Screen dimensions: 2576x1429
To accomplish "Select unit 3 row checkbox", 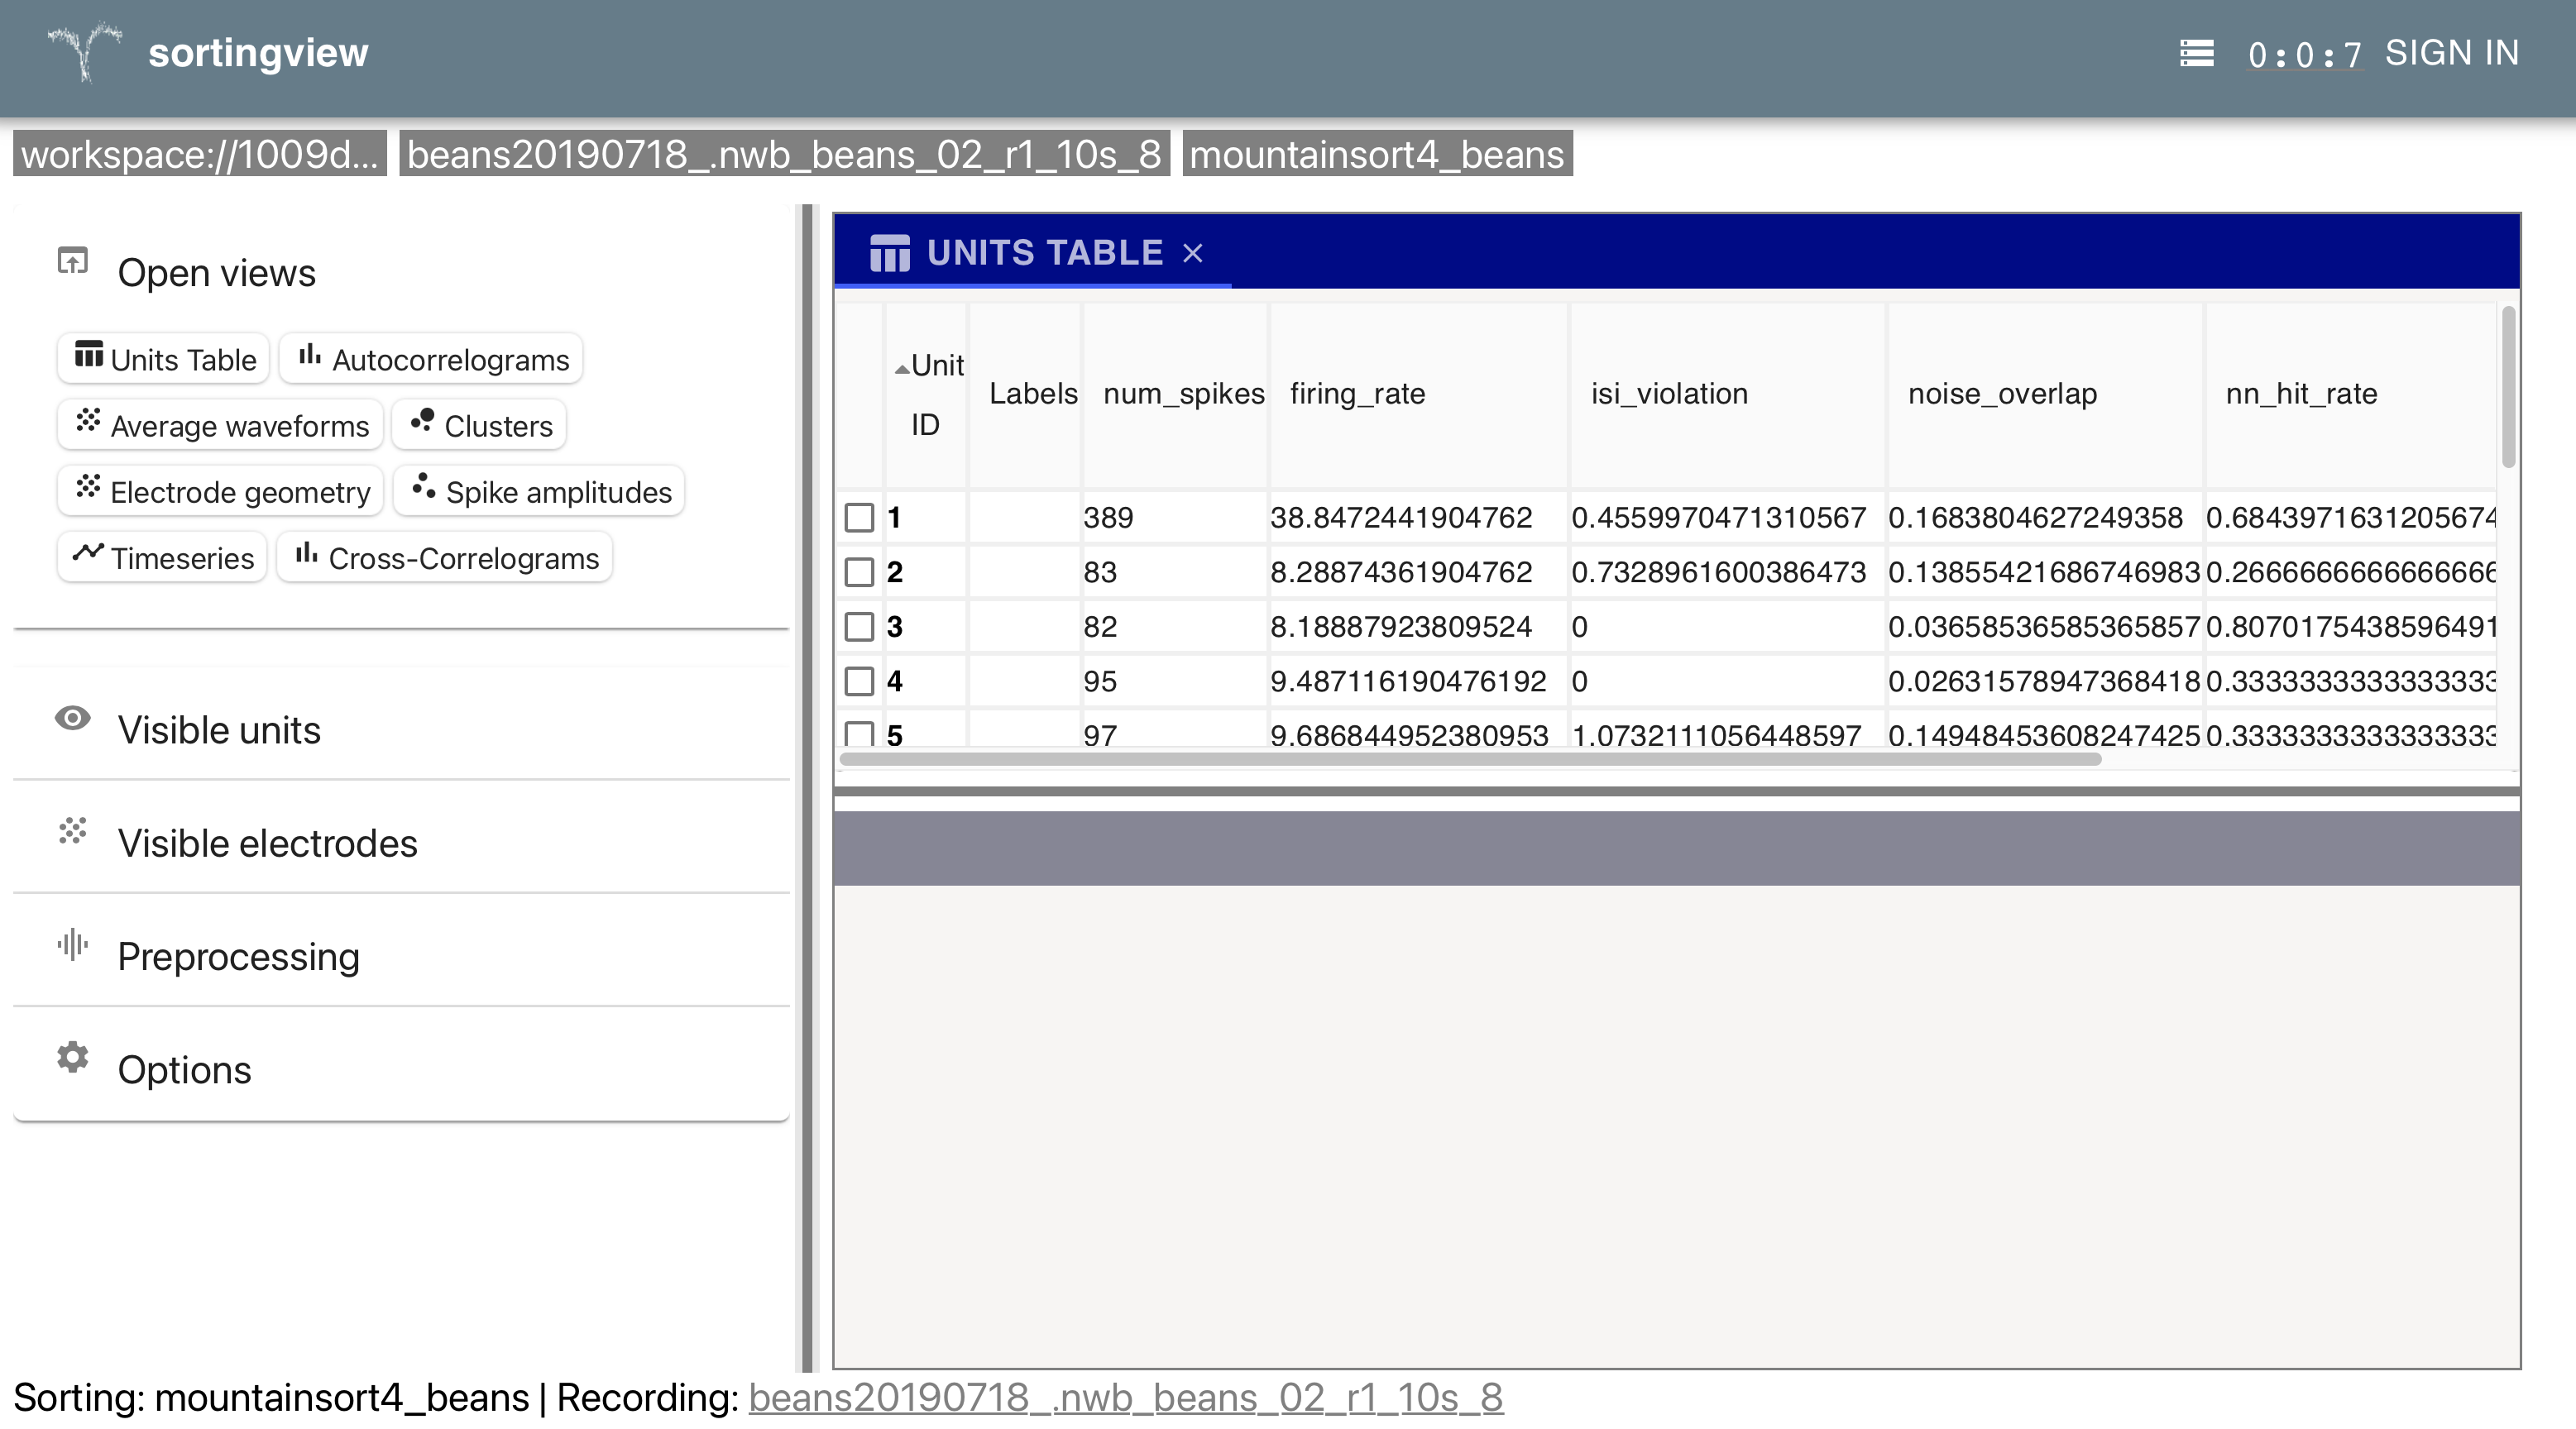I will click(859, 627).
